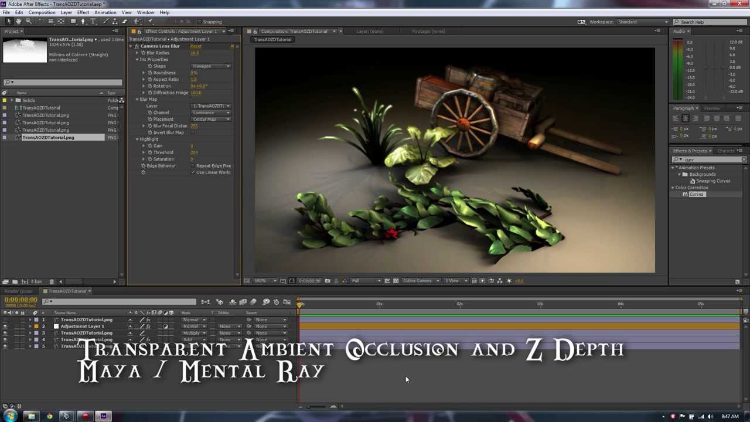Open the Layer menu
This screenshot has width=750, height=422.
tap(66, 12)
